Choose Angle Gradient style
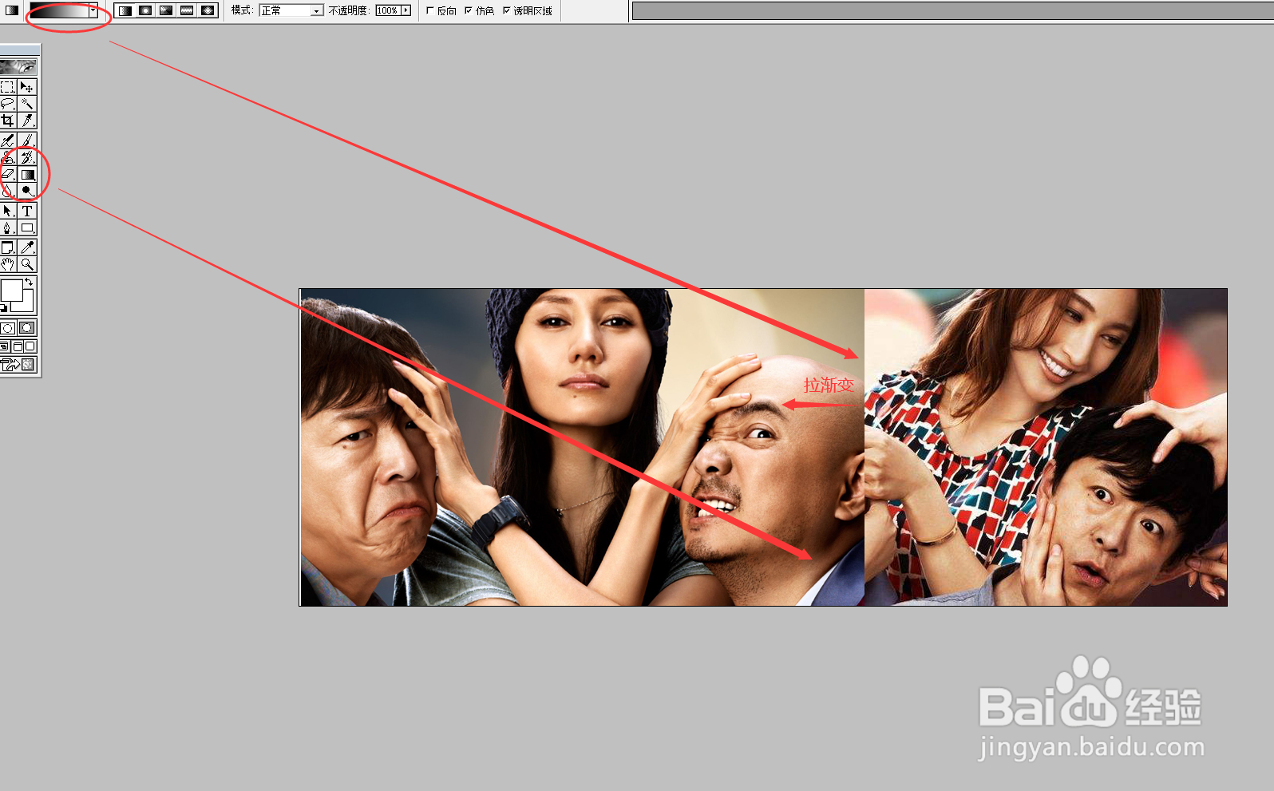 pyautogui.click(x=166, y=10)
